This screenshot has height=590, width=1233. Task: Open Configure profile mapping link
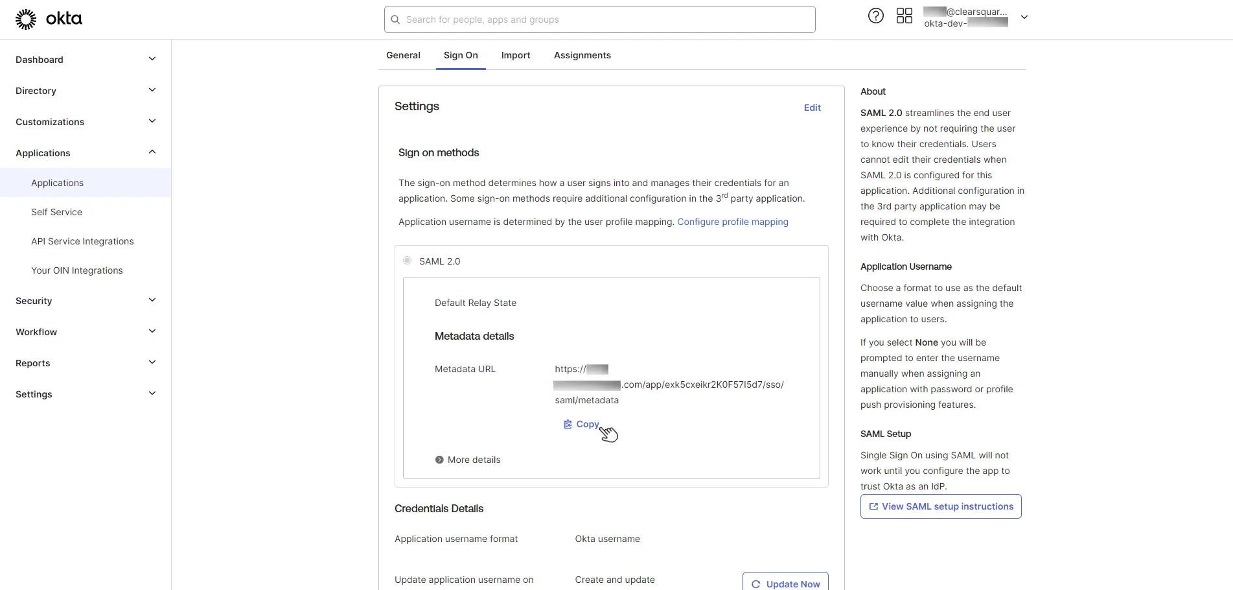pos(733,222)
